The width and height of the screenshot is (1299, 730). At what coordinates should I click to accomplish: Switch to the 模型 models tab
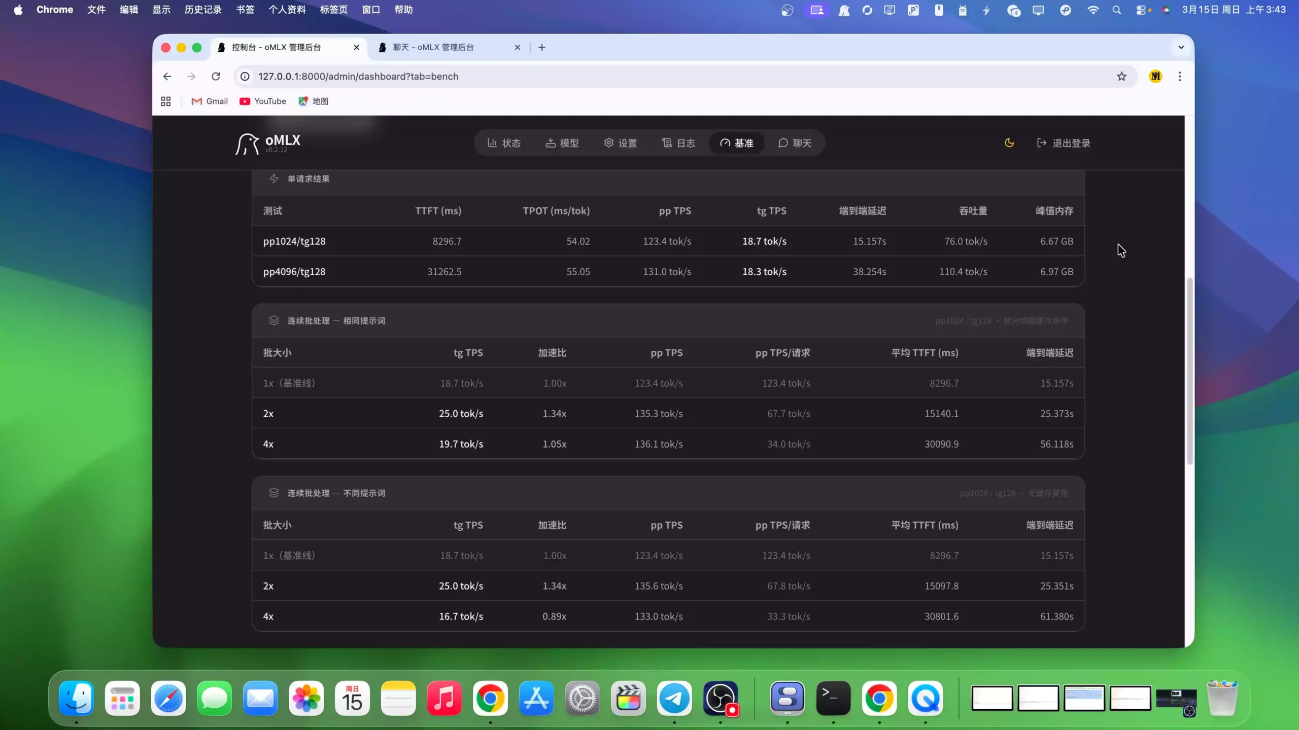pyautogui.click(x=562, y=143)
